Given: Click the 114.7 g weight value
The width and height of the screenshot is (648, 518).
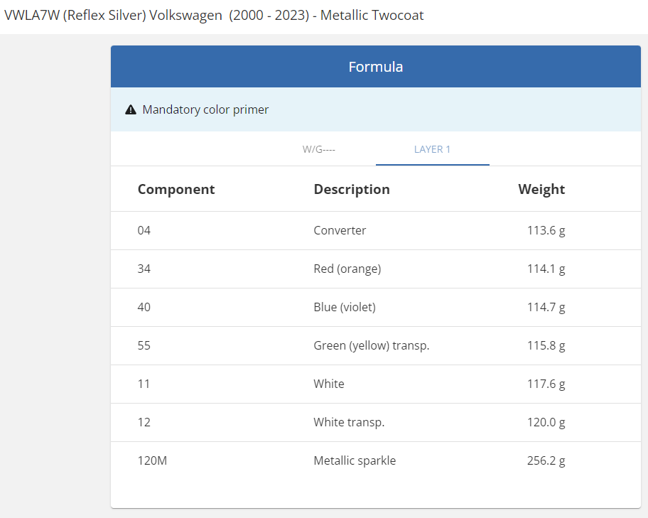Looking at the screenshot, I should tap(546, 307).
